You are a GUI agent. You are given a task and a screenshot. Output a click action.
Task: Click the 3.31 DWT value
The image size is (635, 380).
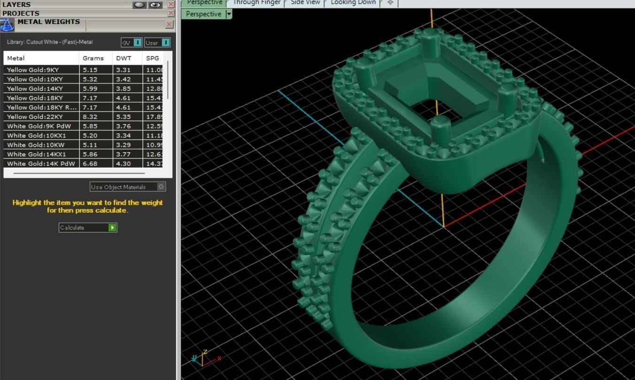(x=123, y=70)
